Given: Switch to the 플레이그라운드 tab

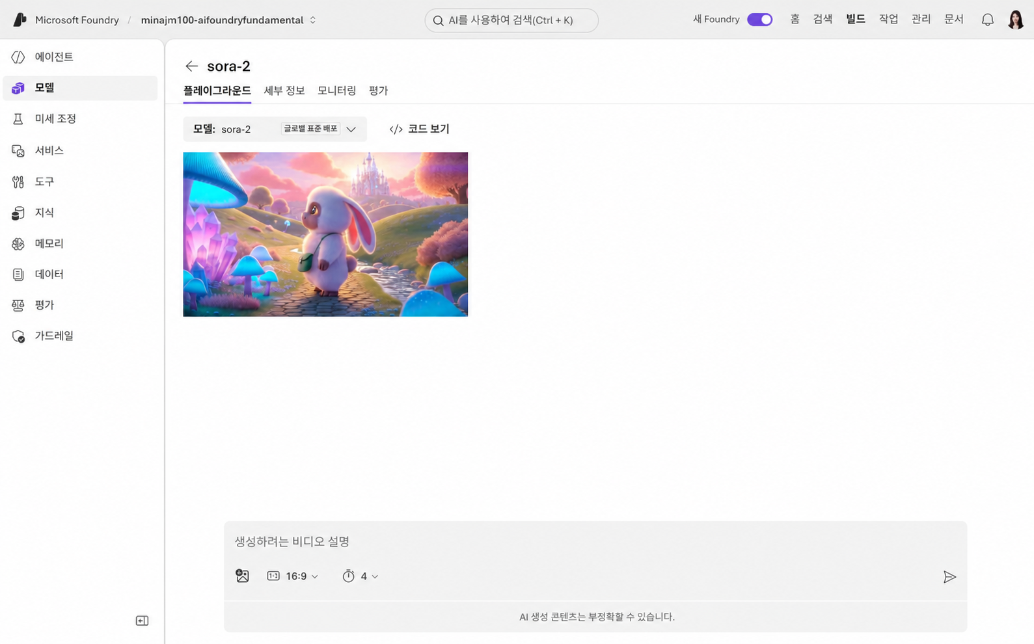Looking at the screenshot, I should (x=217, y=90).
